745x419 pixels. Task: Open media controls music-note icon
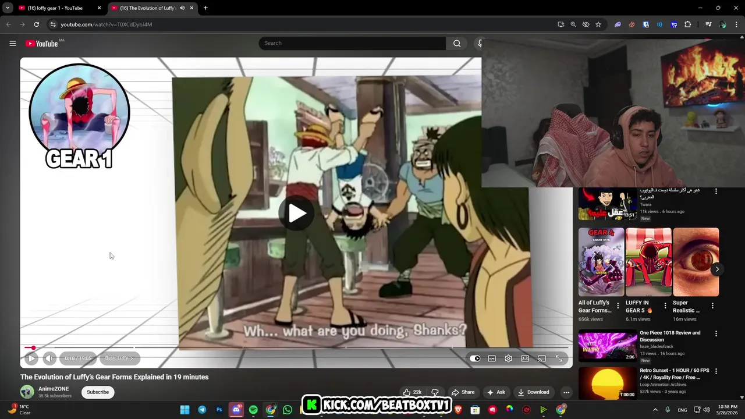click(708, 24)
